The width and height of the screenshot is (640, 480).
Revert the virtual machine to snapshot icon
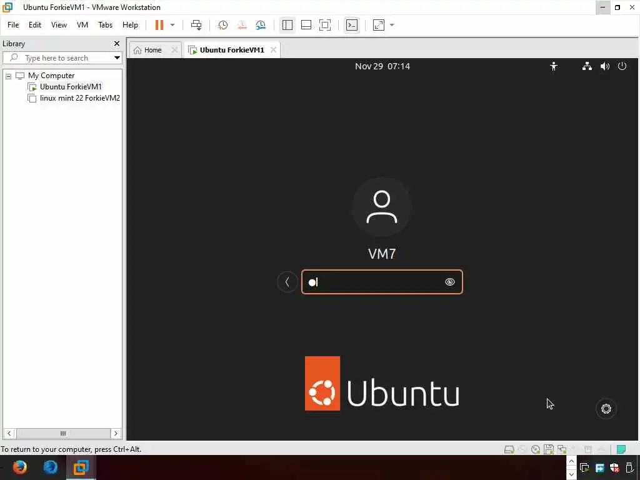click(242, 25)
